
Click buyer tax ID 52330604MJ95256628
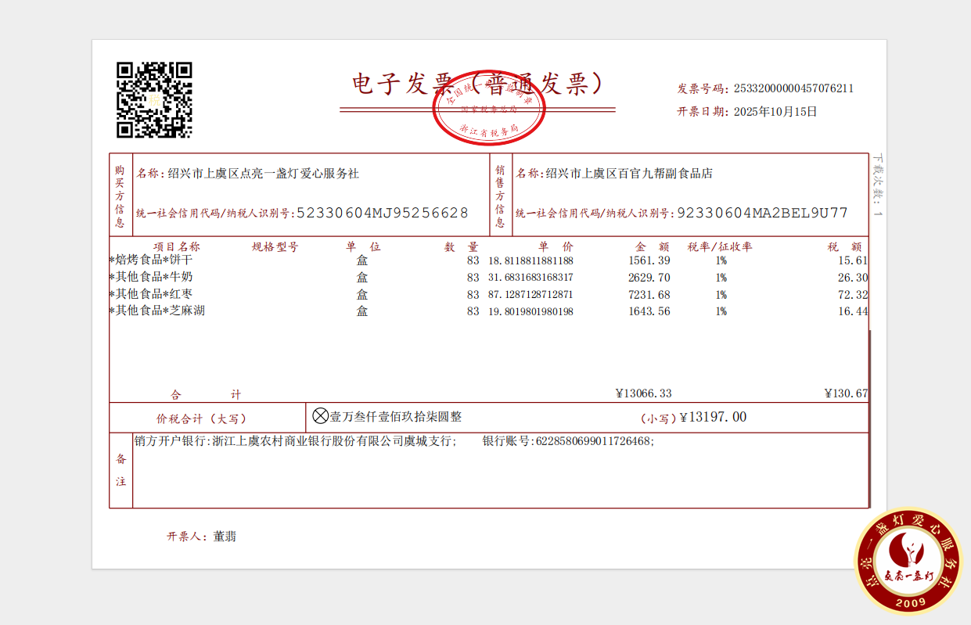click(382, 213)
